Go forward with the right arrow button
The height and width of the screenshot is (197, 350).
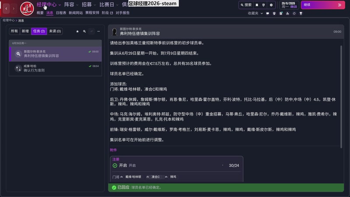[14, 8]
